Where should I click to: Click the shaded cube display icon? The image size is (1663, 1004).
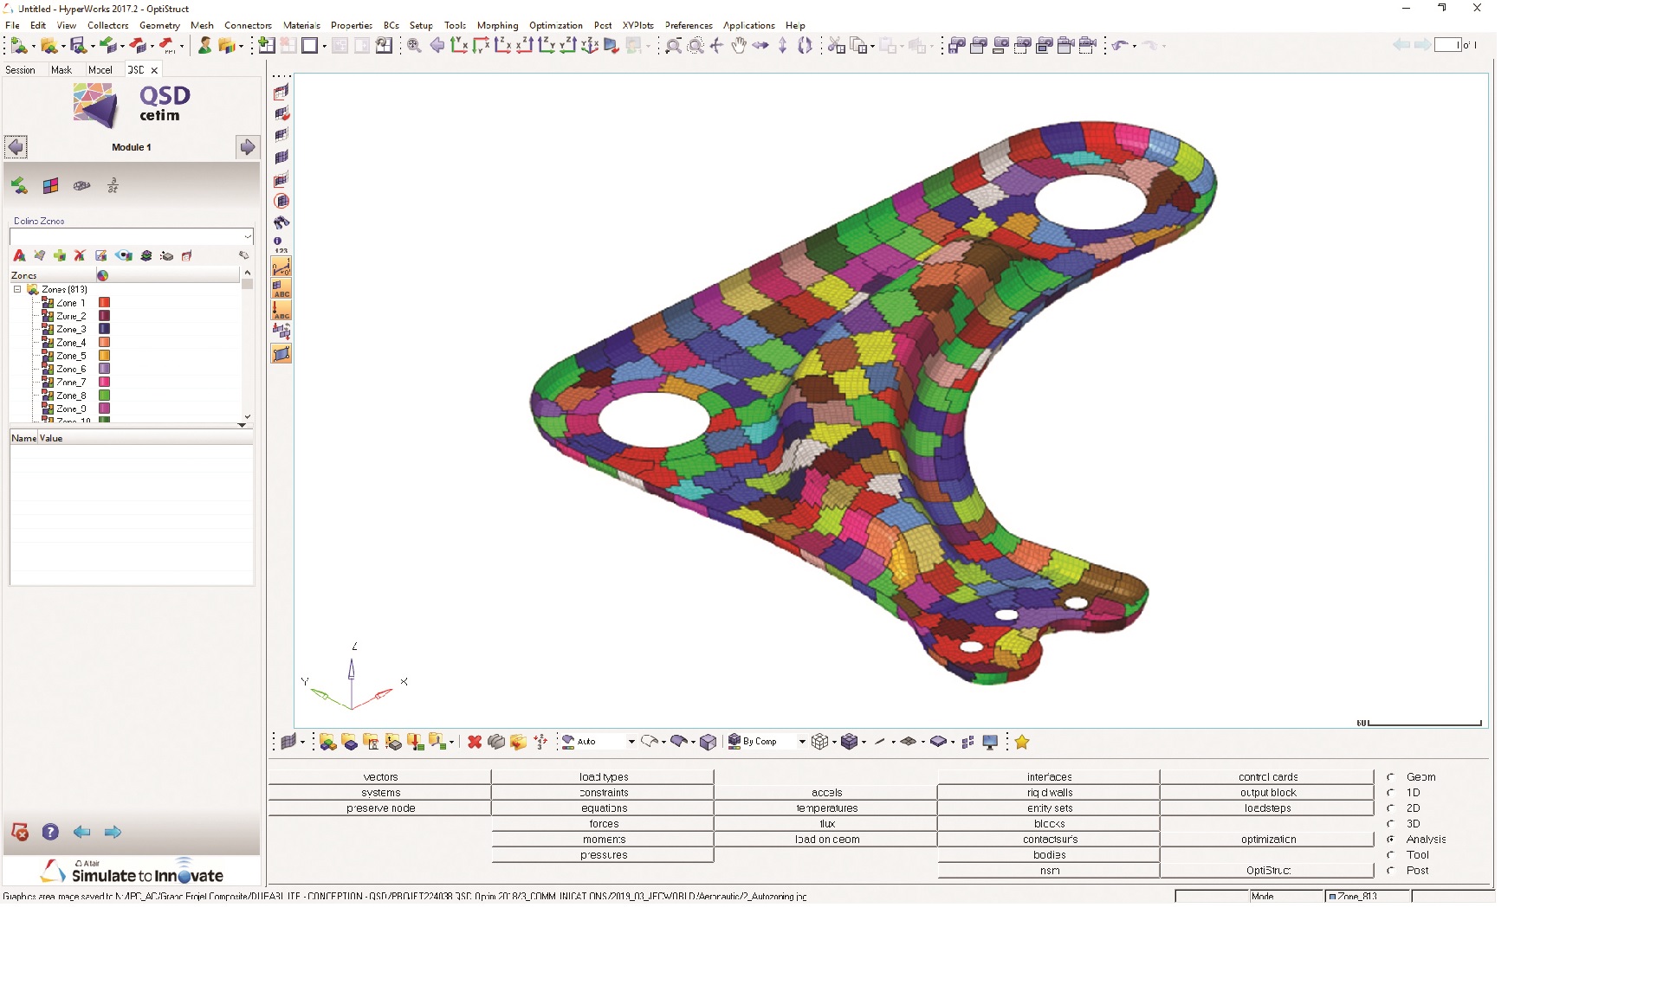pos(709,742)
